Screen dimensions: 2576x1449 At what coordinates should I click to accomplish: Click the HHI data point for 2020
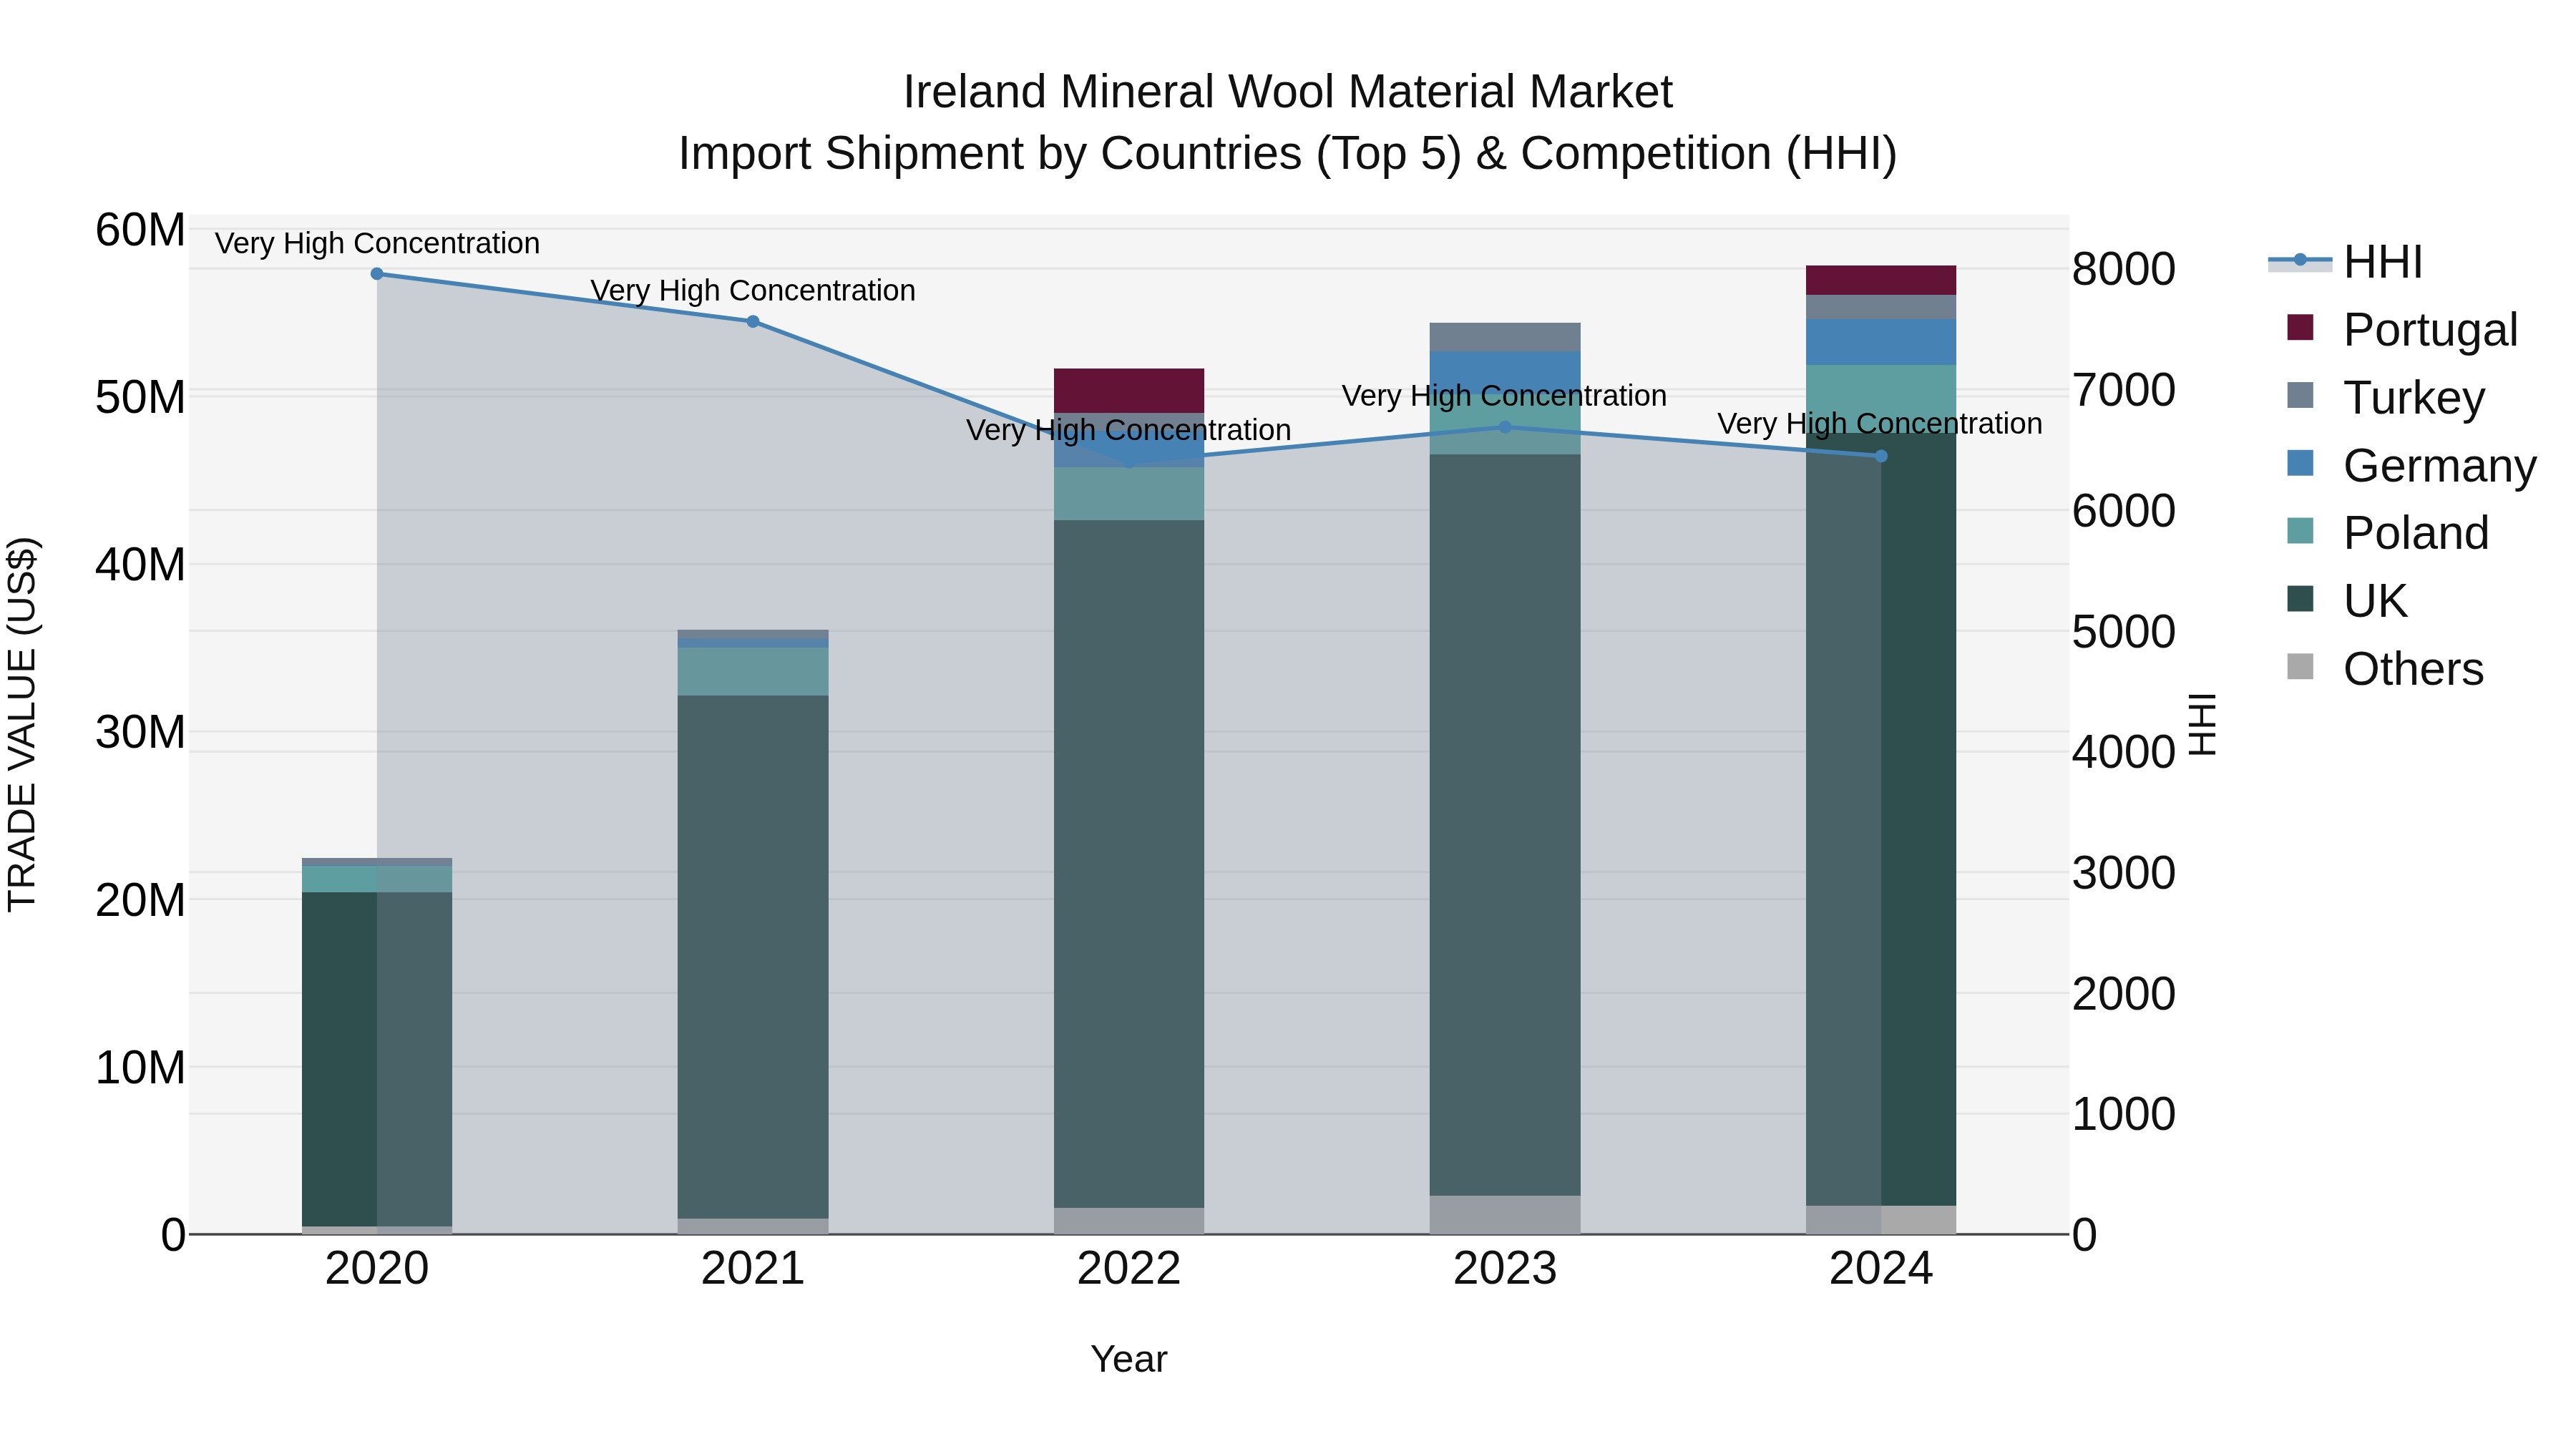pos(377,274)
